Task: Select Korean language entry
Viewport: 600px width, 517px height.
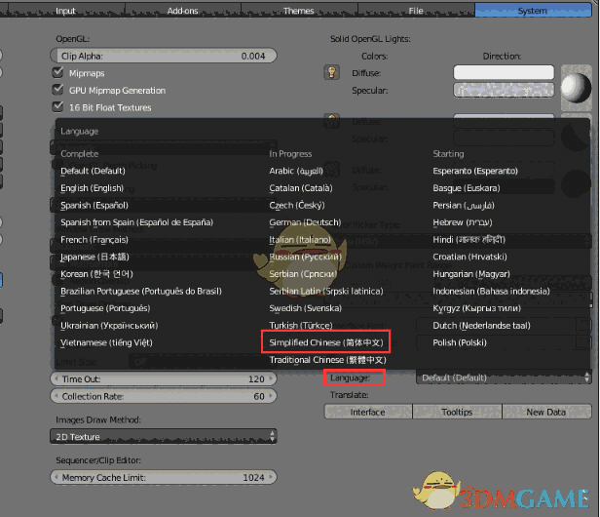Action: [96, 274]
